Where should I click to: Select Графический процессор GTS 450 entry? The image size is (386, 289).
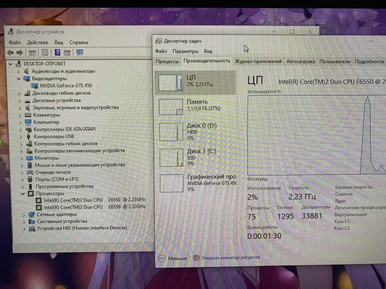(x=197, y=183)
